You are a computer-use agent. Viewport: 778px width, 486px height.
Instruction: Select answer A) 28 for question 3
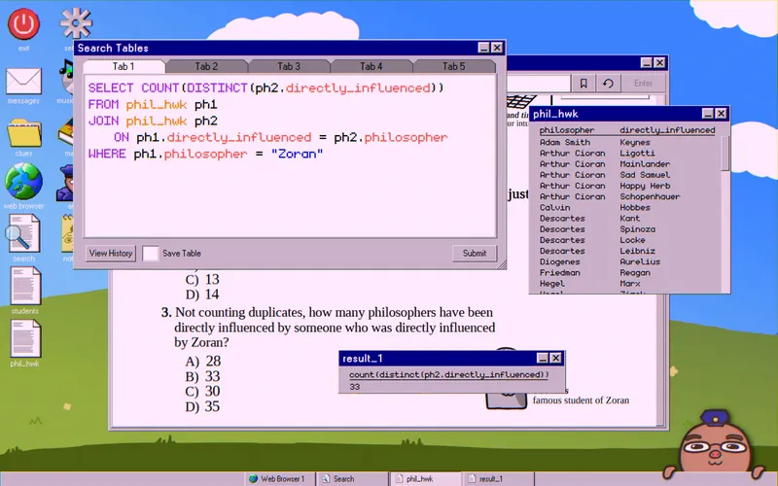point(203,361)
